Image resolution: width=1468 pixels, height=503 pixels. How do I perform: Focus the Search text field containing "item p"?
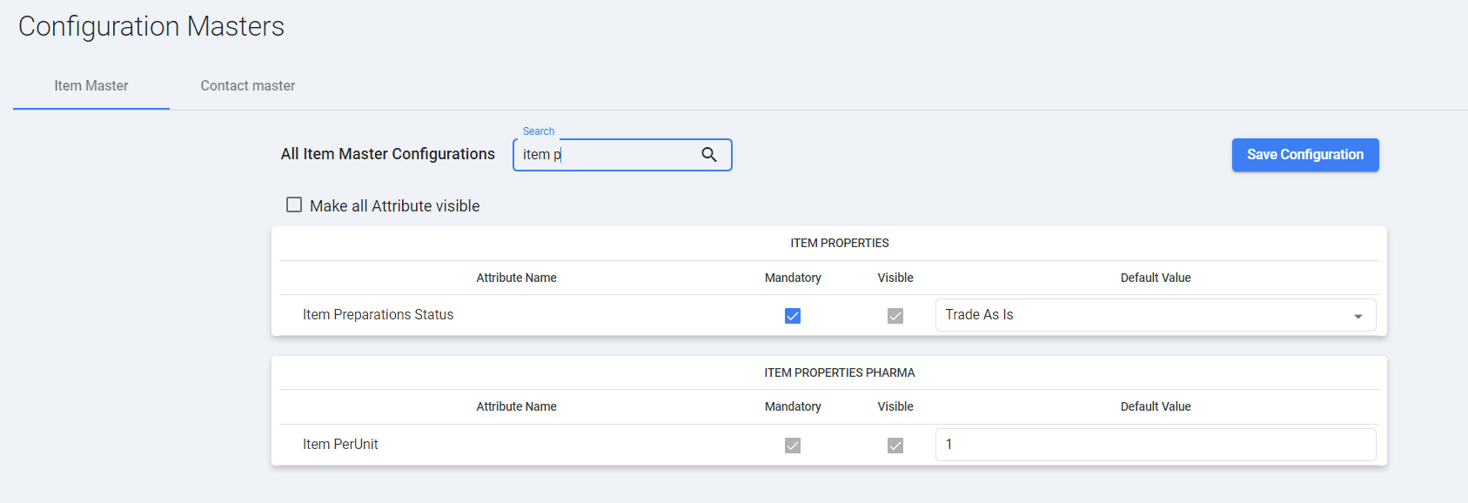[609, 155]
